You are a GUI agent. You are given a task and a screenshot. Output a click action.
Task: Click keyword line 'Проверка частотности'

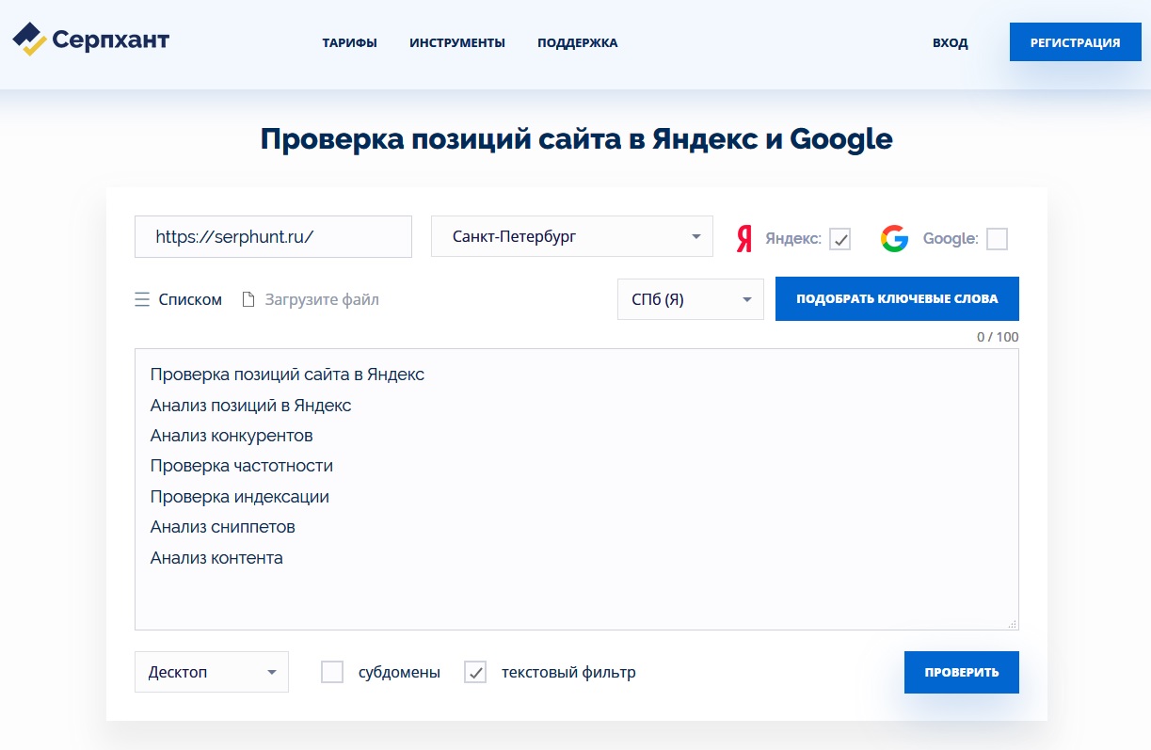242,466
